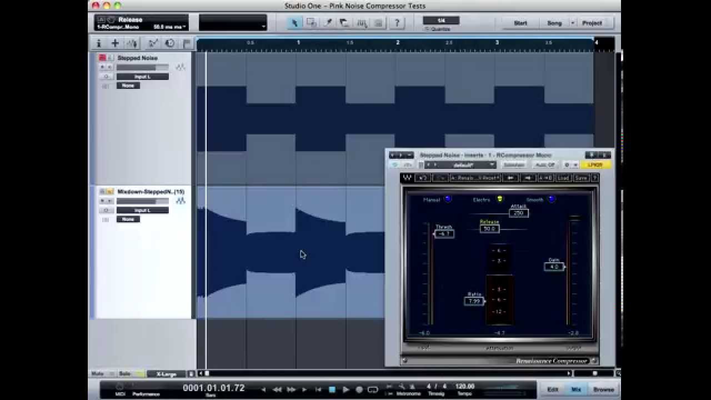Open Mixdown track None selector
This screenshot has height=400, width=711.
pos(128,219)
